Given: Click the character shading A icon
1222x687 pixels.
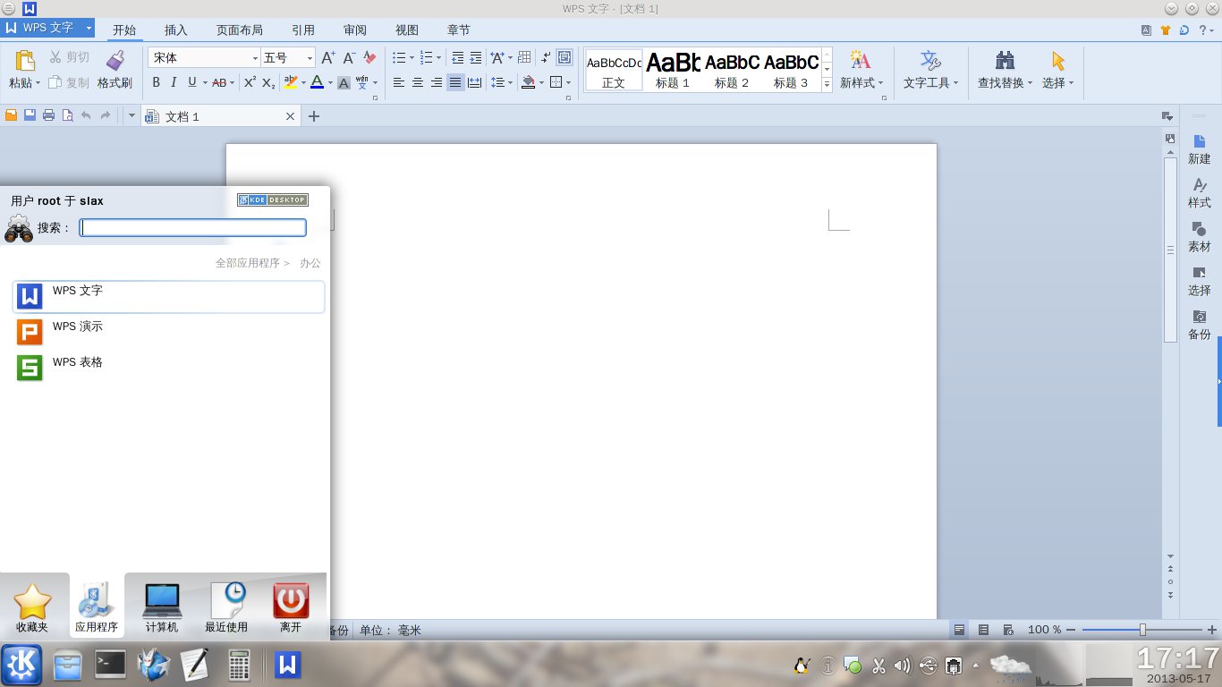Looking at the screenshot, I should [x=344, y=82].
